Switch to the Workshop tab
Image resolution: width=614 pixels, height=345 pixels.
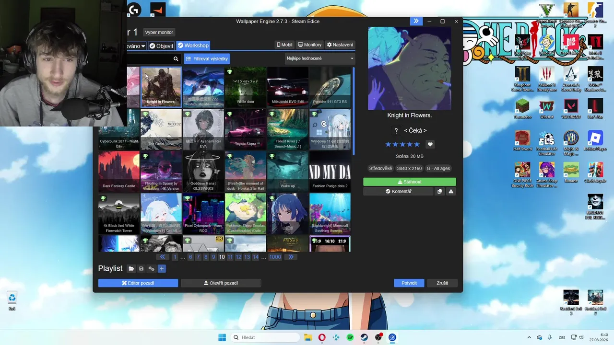(x=193, y=46)
